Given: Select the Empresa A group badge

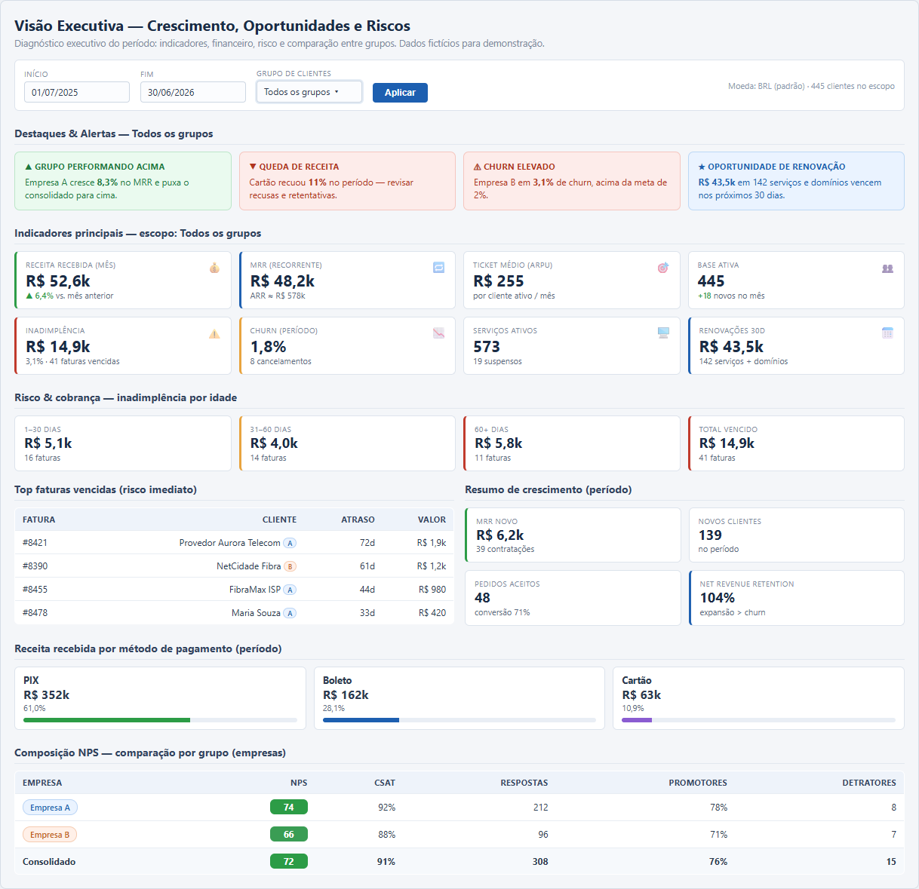Looking at the screenshot, I should point(50,808).
